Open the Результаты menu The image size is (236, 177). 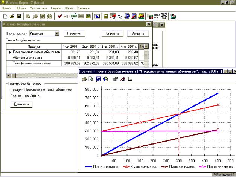coord(38,8)
